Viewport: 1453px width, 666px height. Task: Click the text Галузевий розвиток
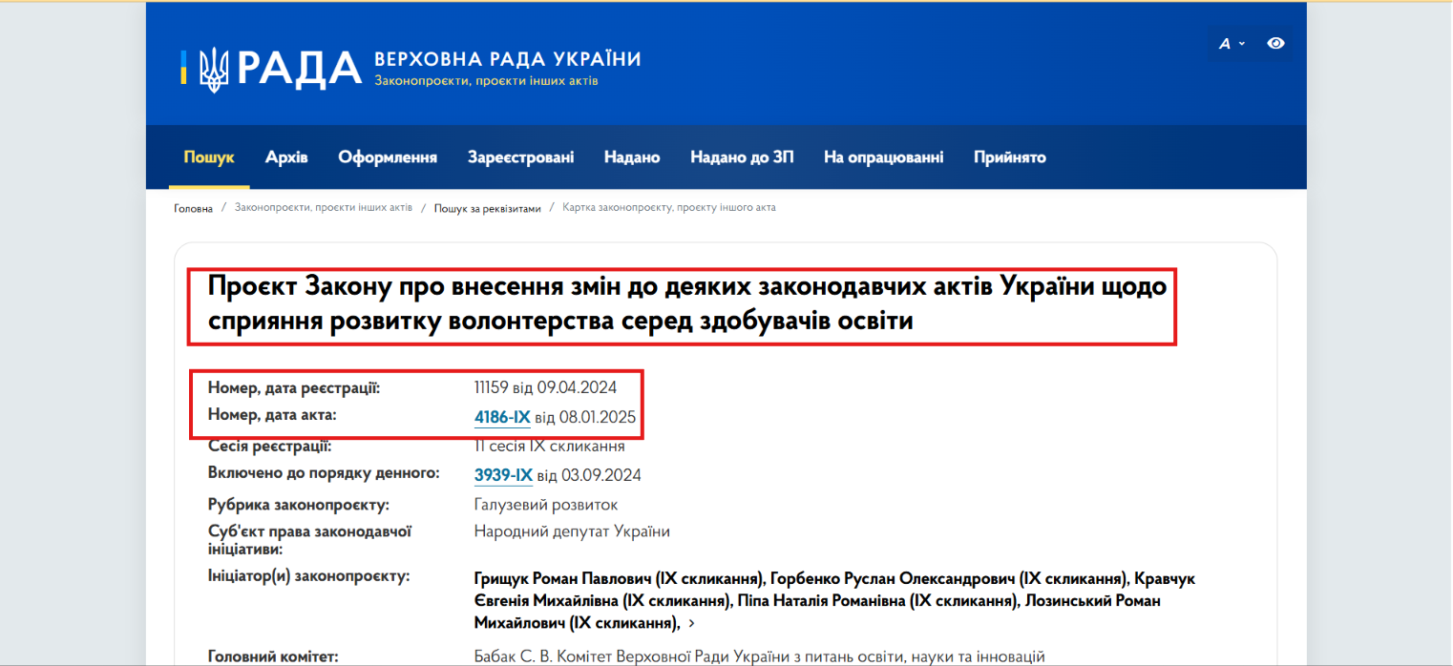point(546,504)
